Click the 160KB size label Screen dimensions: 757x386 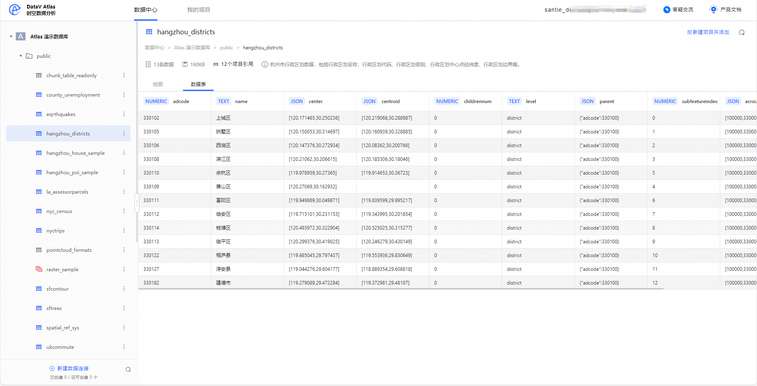pos(194,64)
